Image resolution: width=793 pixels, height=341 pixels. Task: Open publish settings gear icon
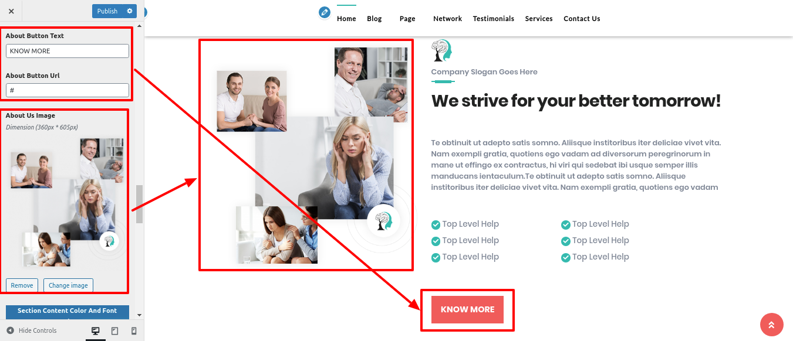(x=130, y=11)
